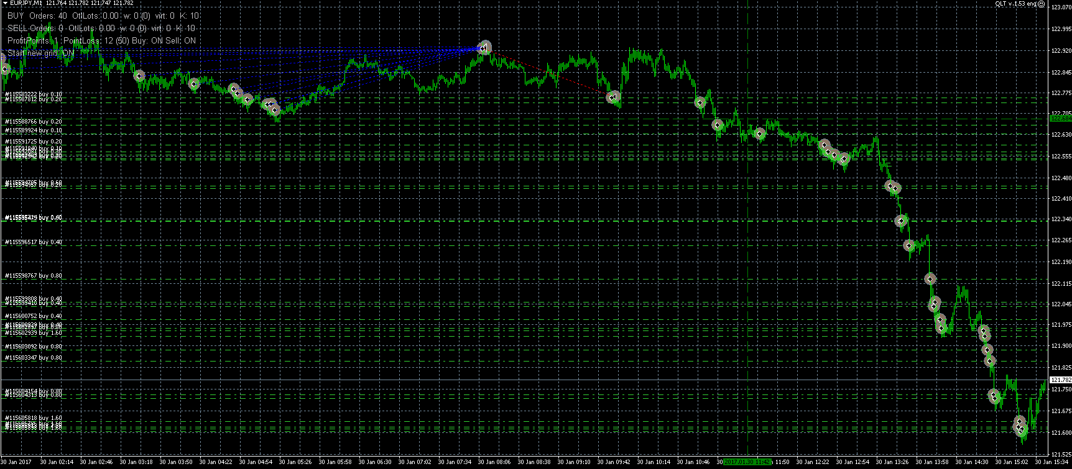
Task: Select order label #115591725 buy 0.20
Action: click(34, 142)
